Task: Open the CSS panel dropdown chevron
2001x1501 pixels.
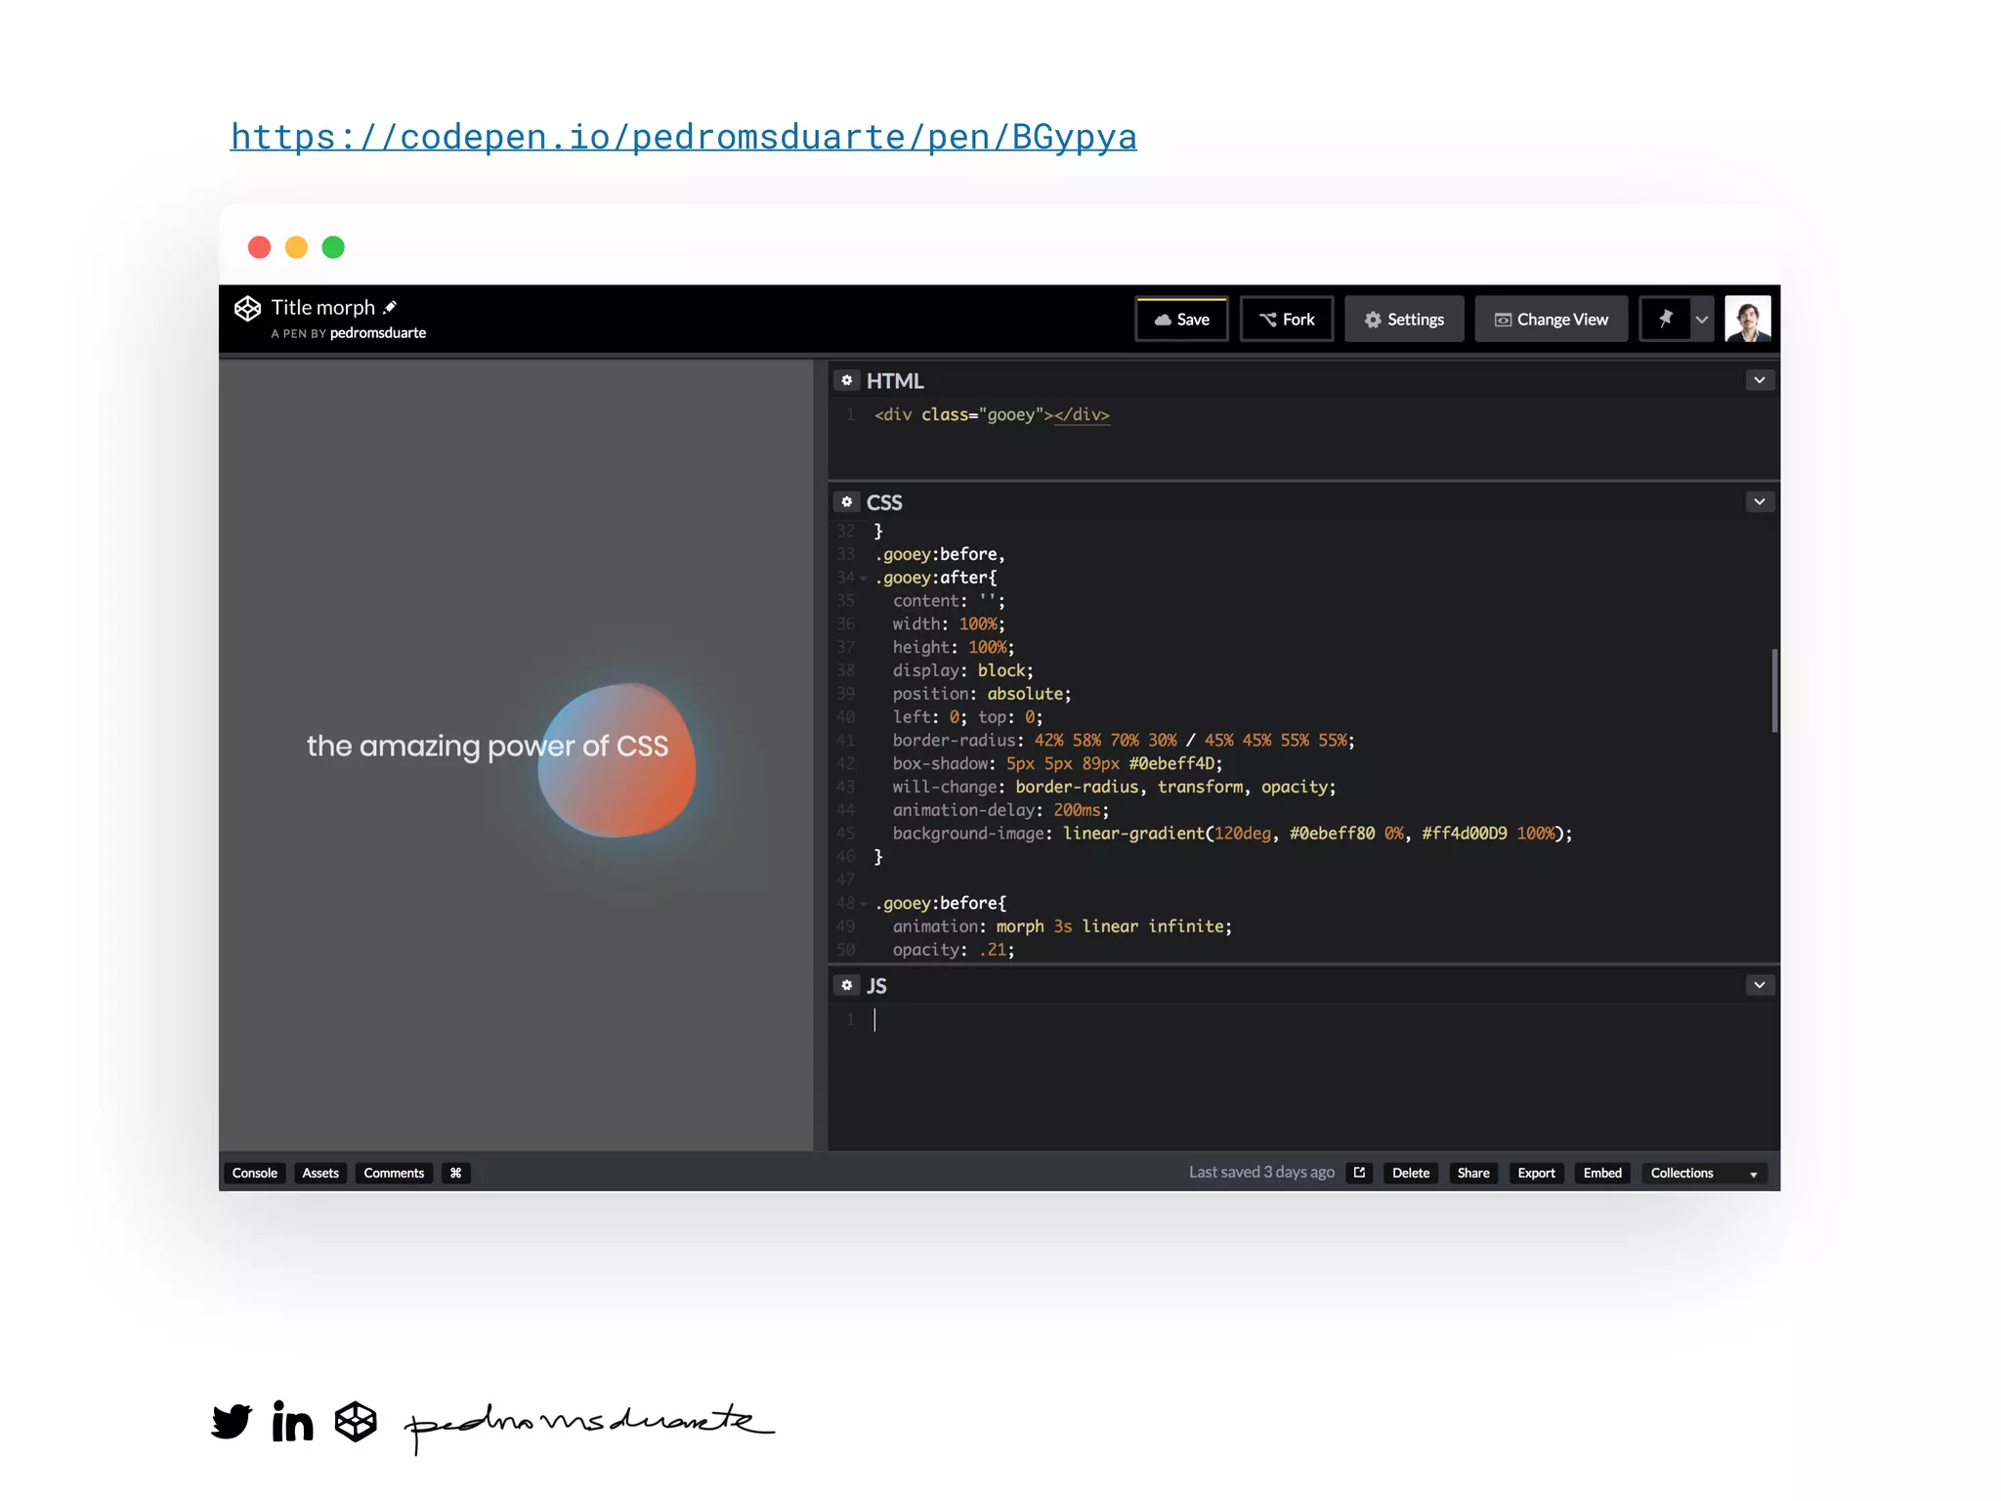Action: [1760, 501]
